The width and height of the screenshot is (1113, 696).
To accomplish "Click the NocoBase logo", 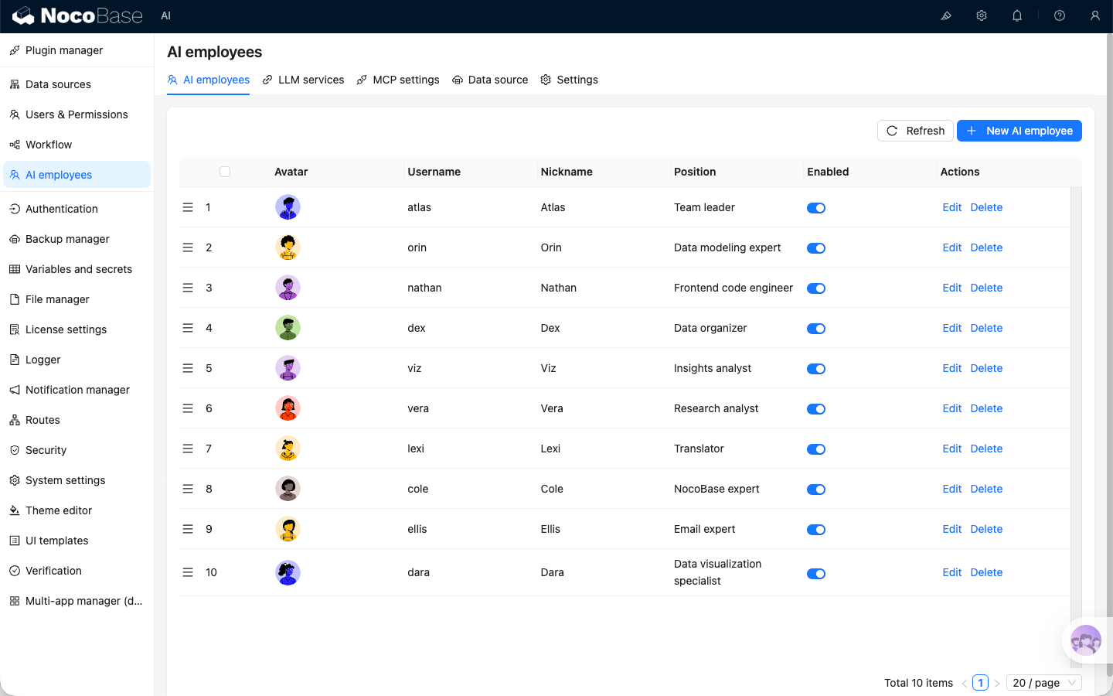I will (77, 15).
